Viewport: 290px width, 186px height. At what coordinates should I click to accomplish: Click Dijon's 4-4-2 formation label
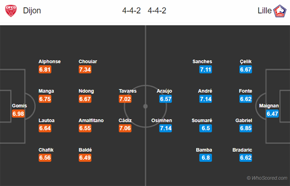pos(131,11)
